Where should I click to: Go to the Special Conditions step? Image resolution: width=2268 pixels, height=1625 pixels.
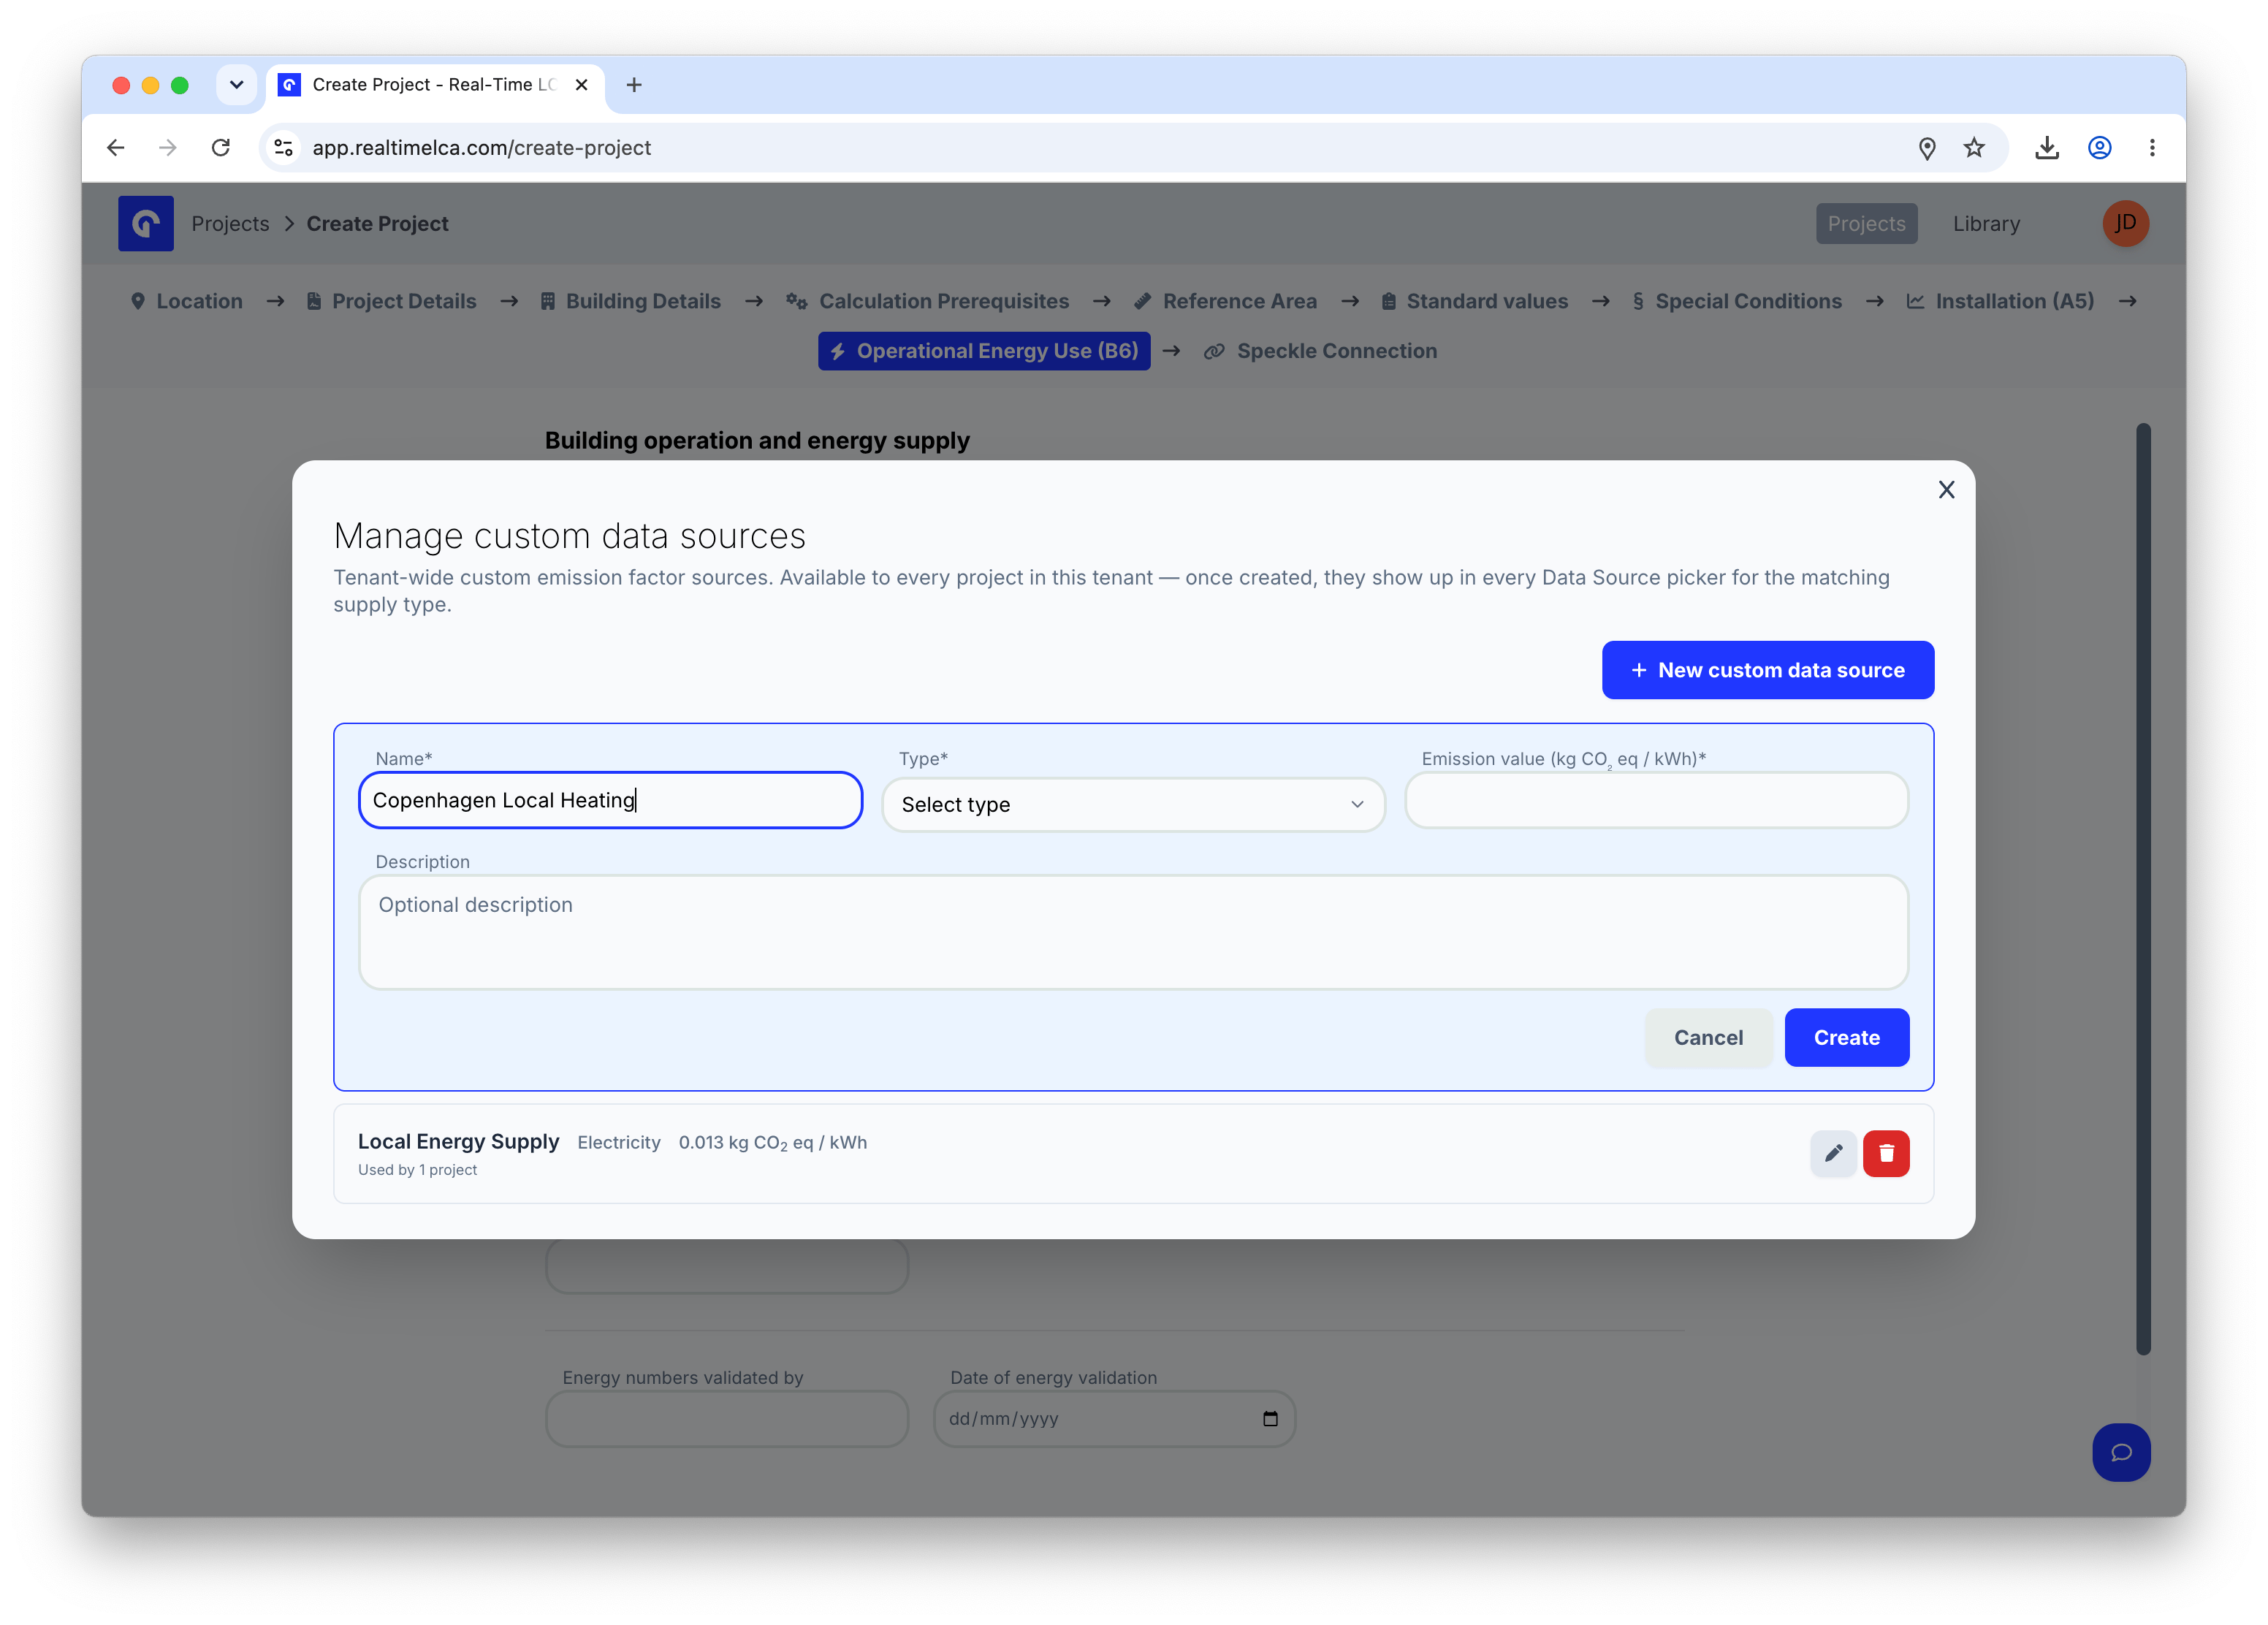(x=1737, y=301)
